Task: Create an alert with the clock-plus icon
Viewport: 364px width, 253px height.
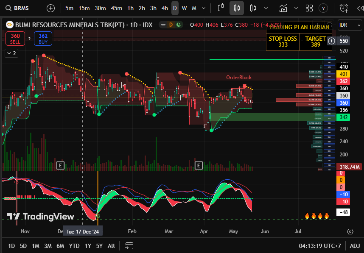Action: [344, 8]
